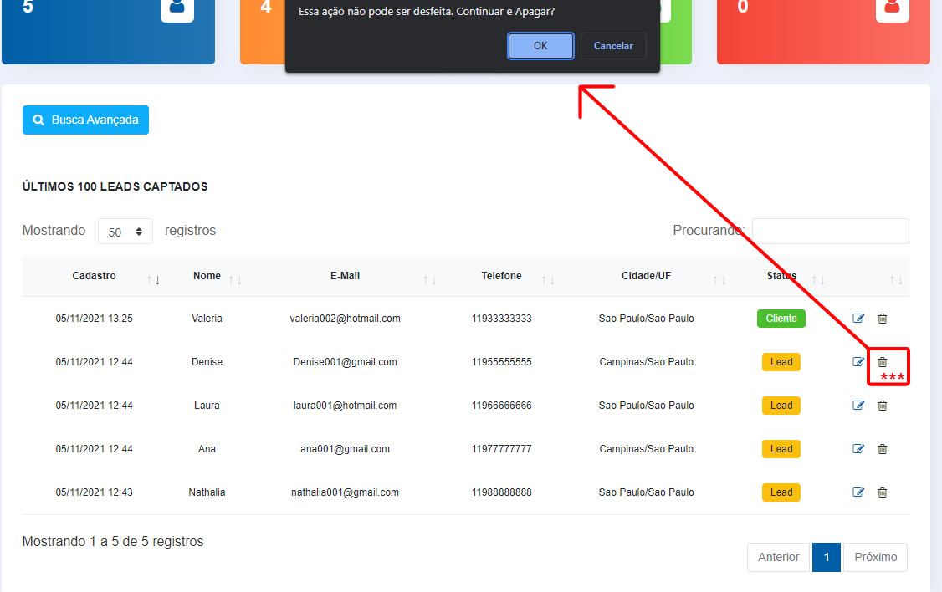Select page 1 in pagination
942x592 pixels.
tap(826, 557)
